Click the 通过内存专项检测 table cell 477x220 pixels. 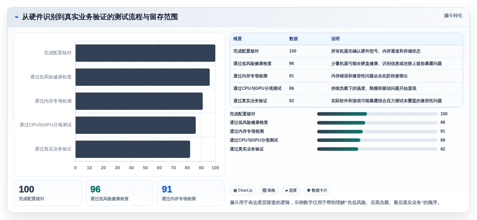pyautogui.click(x=250, y=76)
